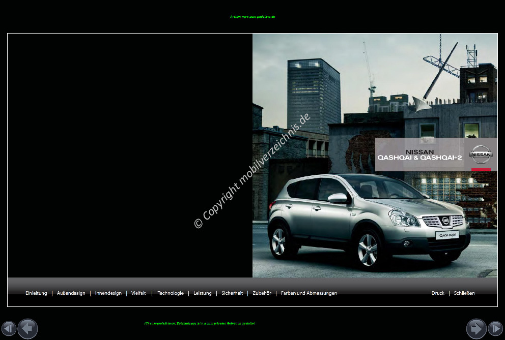
Task: Click the Archiv website link at top
Action: 252,17
